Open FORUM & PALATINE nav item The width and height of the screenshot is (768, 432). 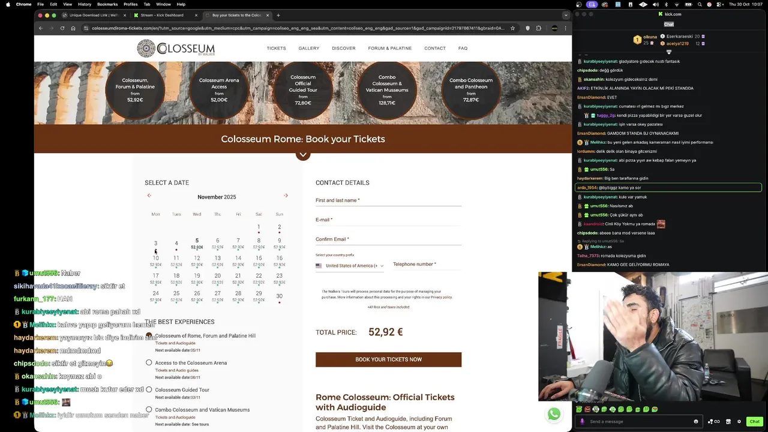[x=390, y=48]
